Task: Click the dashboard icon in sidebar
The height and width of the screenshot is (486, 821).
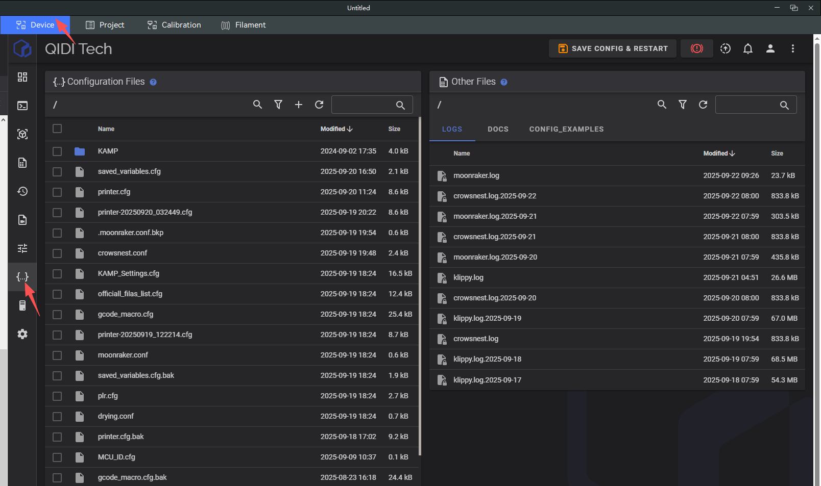Action: pyautogui.click(x=22, y=77)
